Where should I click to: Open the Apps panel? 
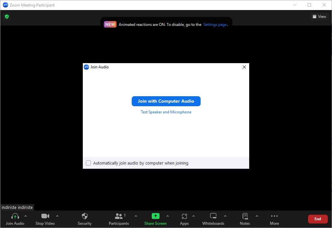184,219
